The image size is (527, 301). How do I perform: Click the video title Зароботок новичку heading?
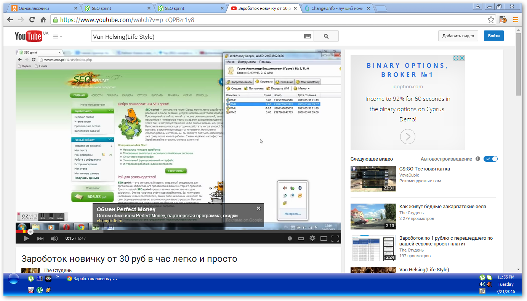(x=129, y=259)
